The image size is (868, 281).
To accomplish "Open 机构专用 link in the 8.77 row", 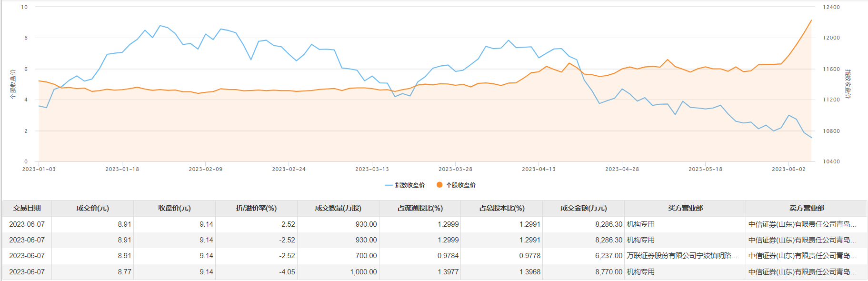I will point(640,272).
